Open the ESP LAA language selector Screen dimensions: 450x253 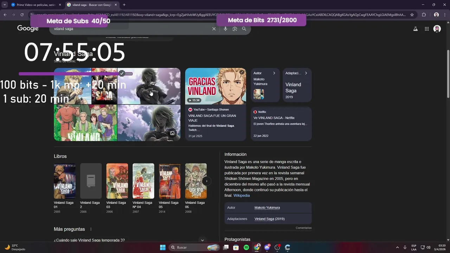[414, 247]
